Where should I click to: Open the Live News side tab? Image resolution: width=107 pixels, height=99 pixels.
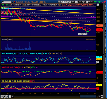pyautogui.click(x=105, y=78)
